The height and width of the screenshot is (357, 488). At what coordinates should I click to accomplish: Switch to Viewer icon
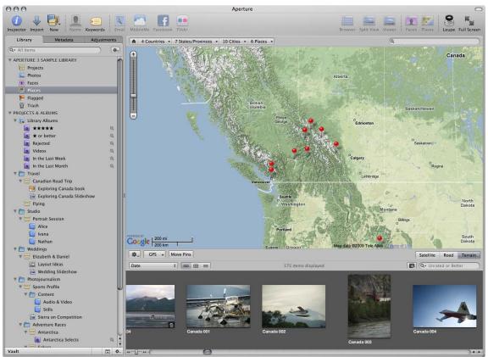[390, 21]
